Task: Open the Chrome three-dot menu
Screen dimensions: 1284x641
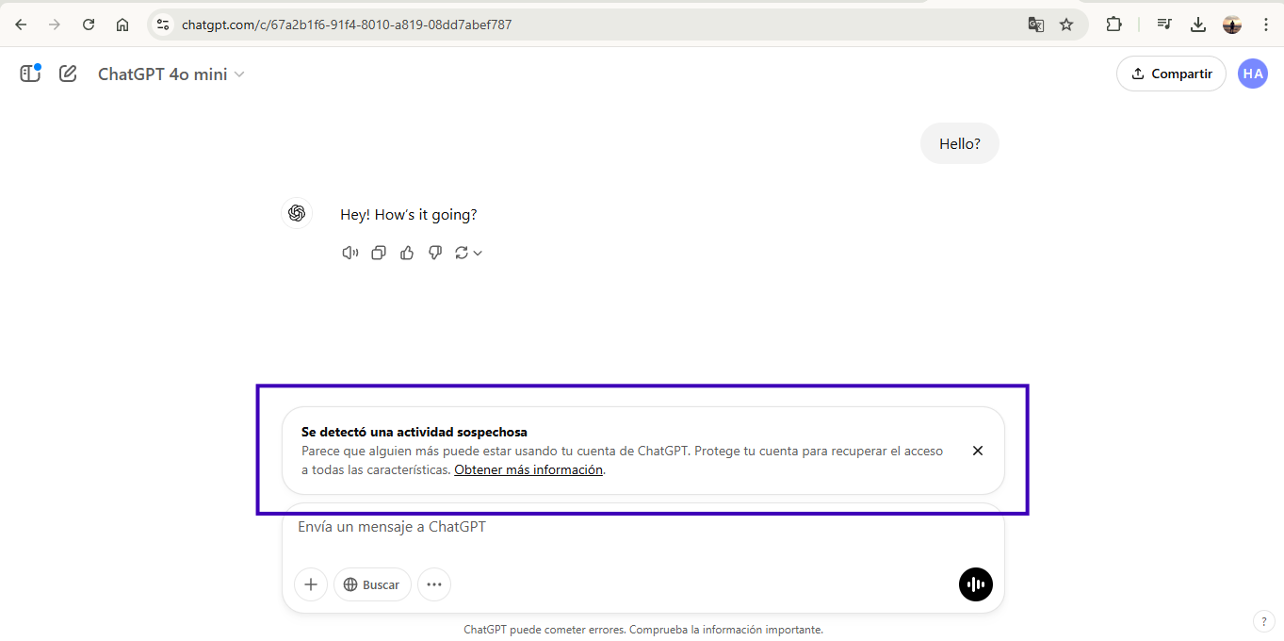Action: 1265,25
